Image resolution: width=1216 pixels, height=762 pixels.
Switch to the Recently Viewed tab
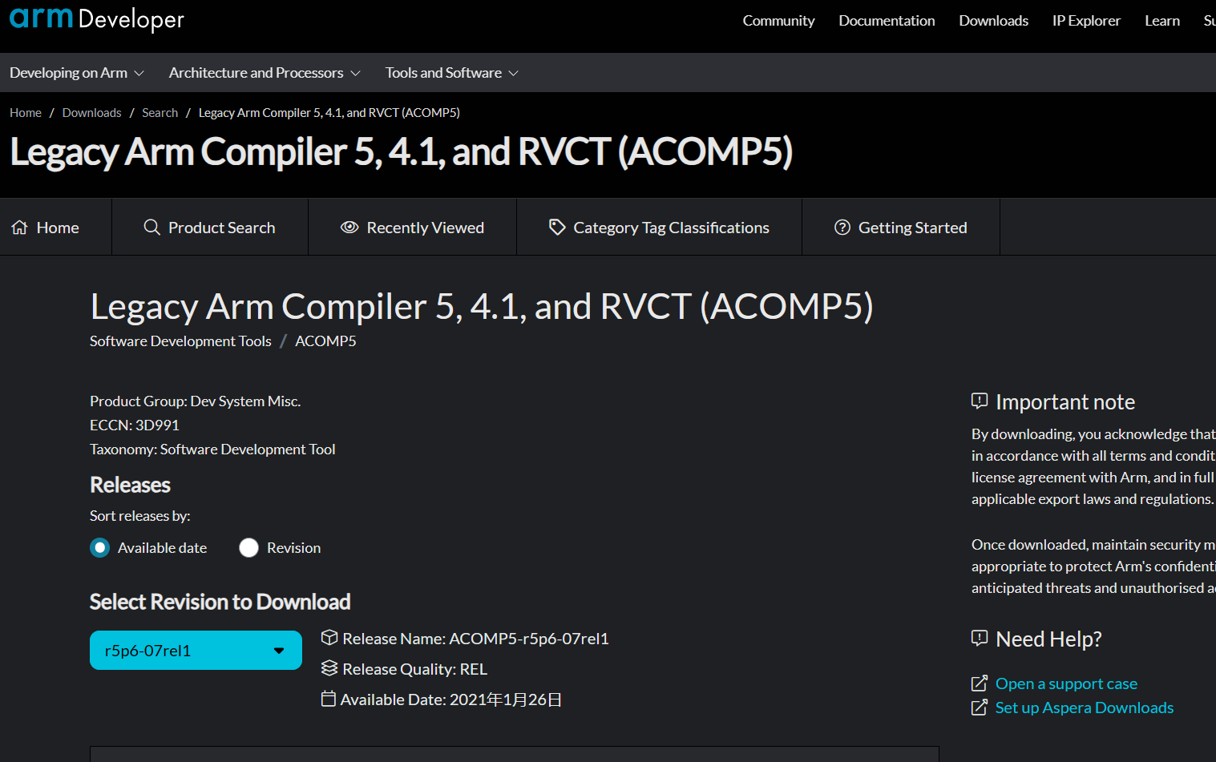point(413,228)
